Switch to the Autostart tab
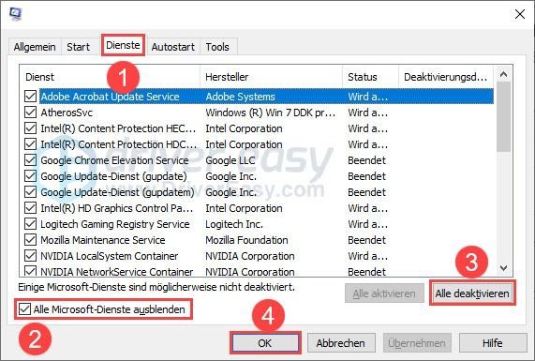 point(173,47)
